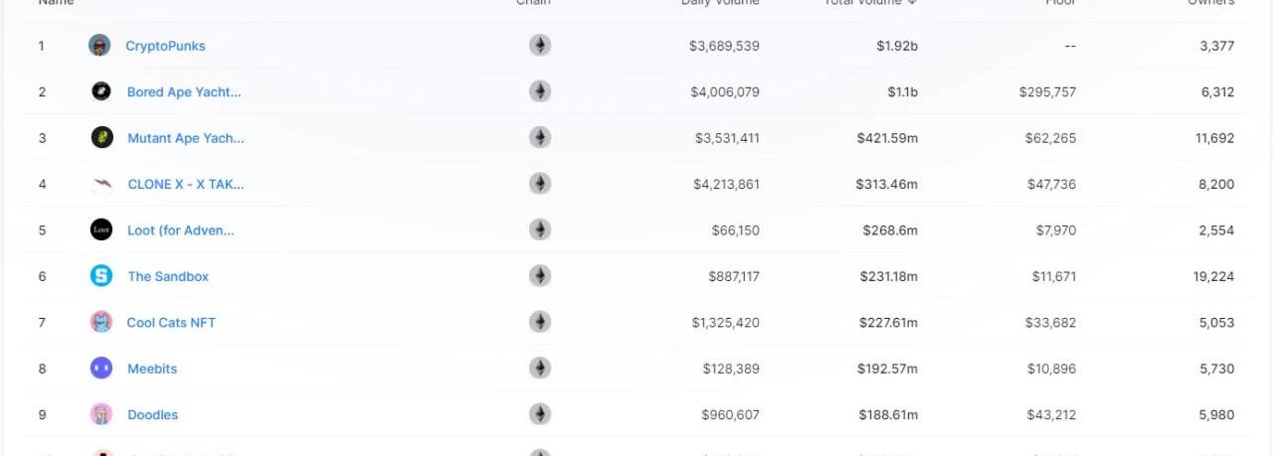The height and width of the screenshot is (456, 1273).
Task: Open the CLONE X - X TAK link
Action: tap(185, 185)
